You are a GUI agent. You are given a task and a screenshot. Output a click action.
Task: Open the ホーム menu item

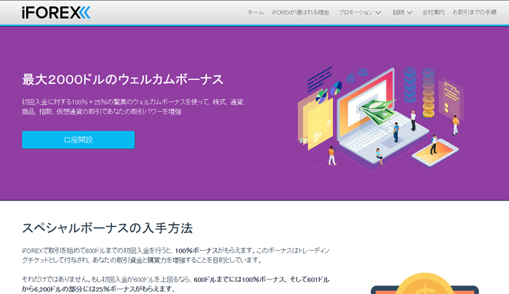click(256, 12)
